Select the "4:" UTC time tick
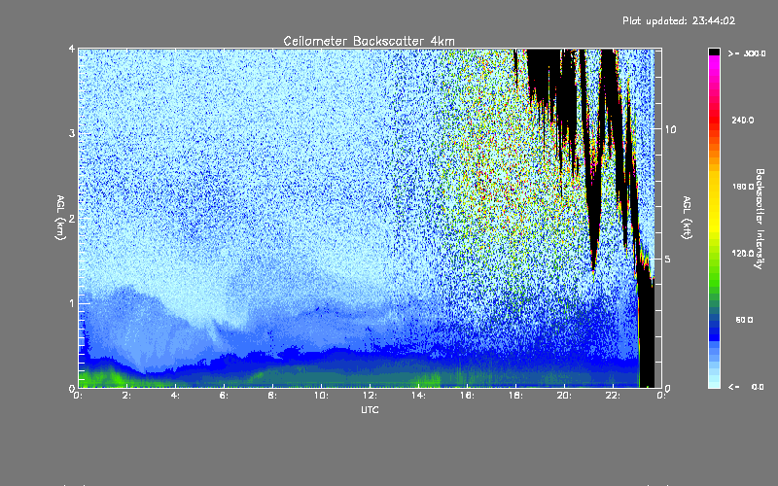Viewport: 778px width, 486px height. (175, 396)
